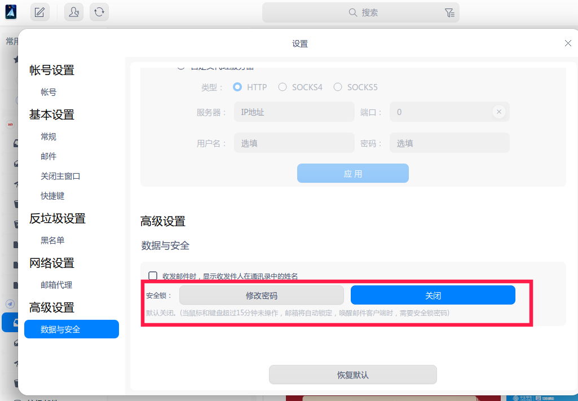The width and height of the screenshot is (578, 401).
Task: Select 数据与安全 in the sidebar
Action: click(x=72, y=329)
